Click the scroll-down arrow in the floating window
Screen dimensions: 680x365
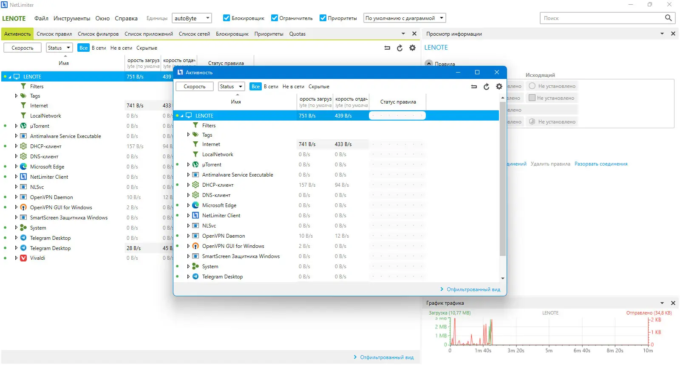coord(503,278)
